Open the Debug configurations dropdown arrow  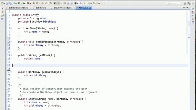[x=17, y=3]
